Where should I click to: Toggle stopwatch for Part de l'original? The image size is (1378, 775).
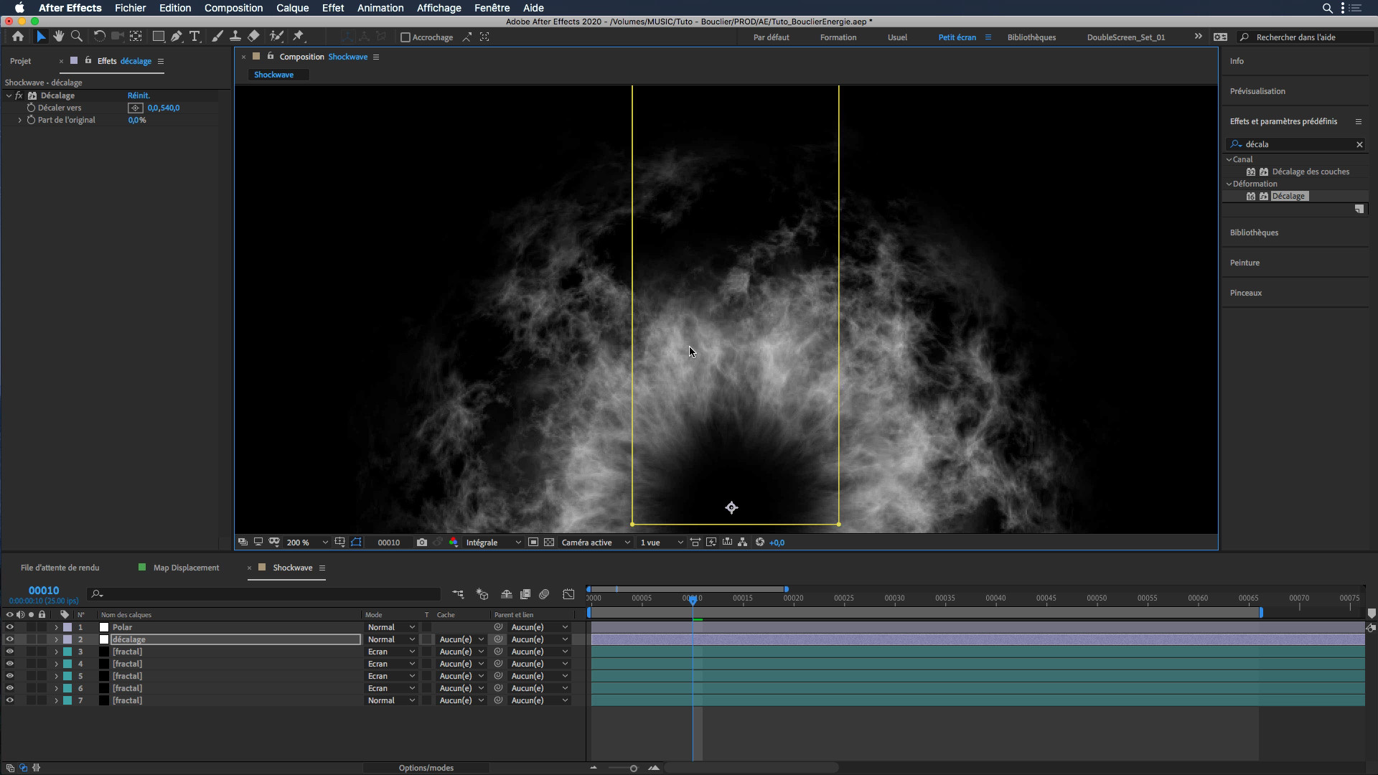click(31, 120)
